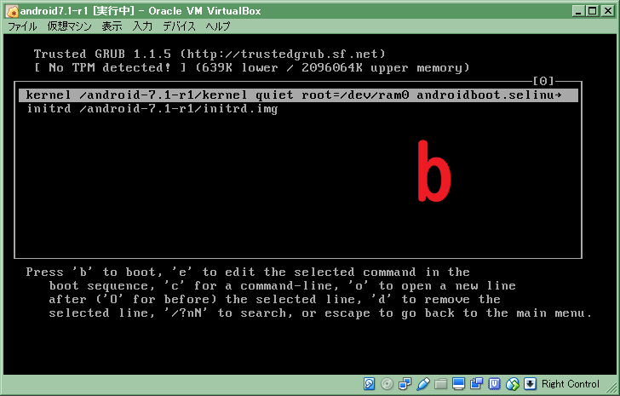Select the initrd /android-7.1-r1/initrd.img line
Screen dimensions: 620x396
[152, 109]
